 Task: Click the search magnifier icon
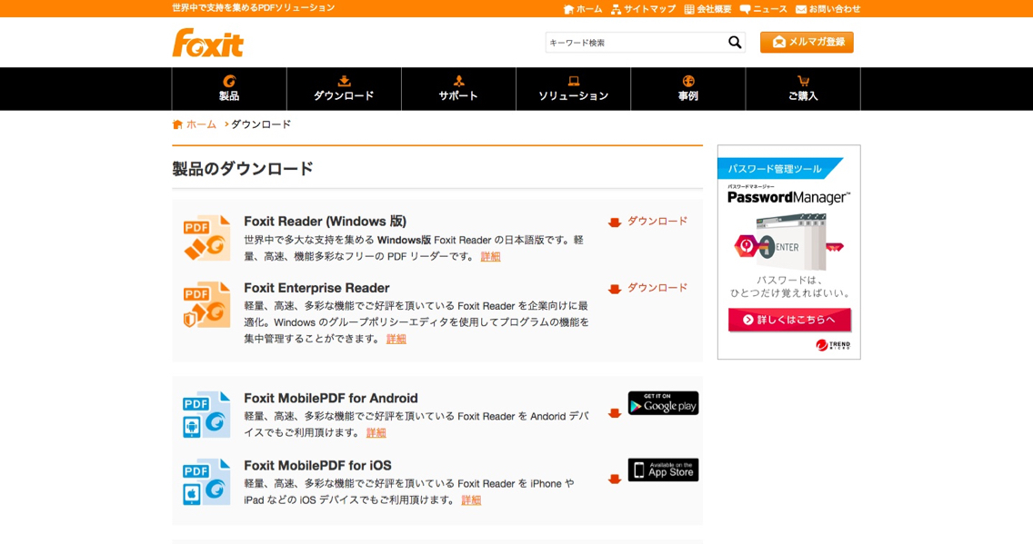click(x=735, y=43)
